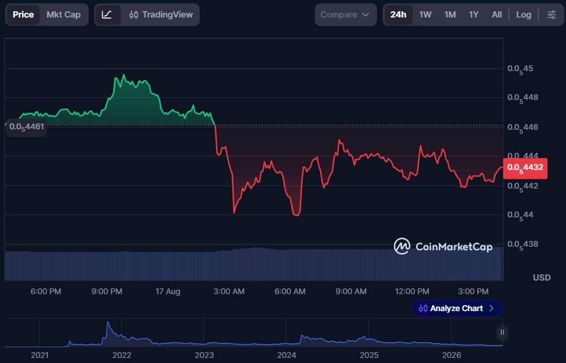Viewport: 566px width, 363px height.
Task: Click 2024 on the history navigator
Action: click(287, 356)
